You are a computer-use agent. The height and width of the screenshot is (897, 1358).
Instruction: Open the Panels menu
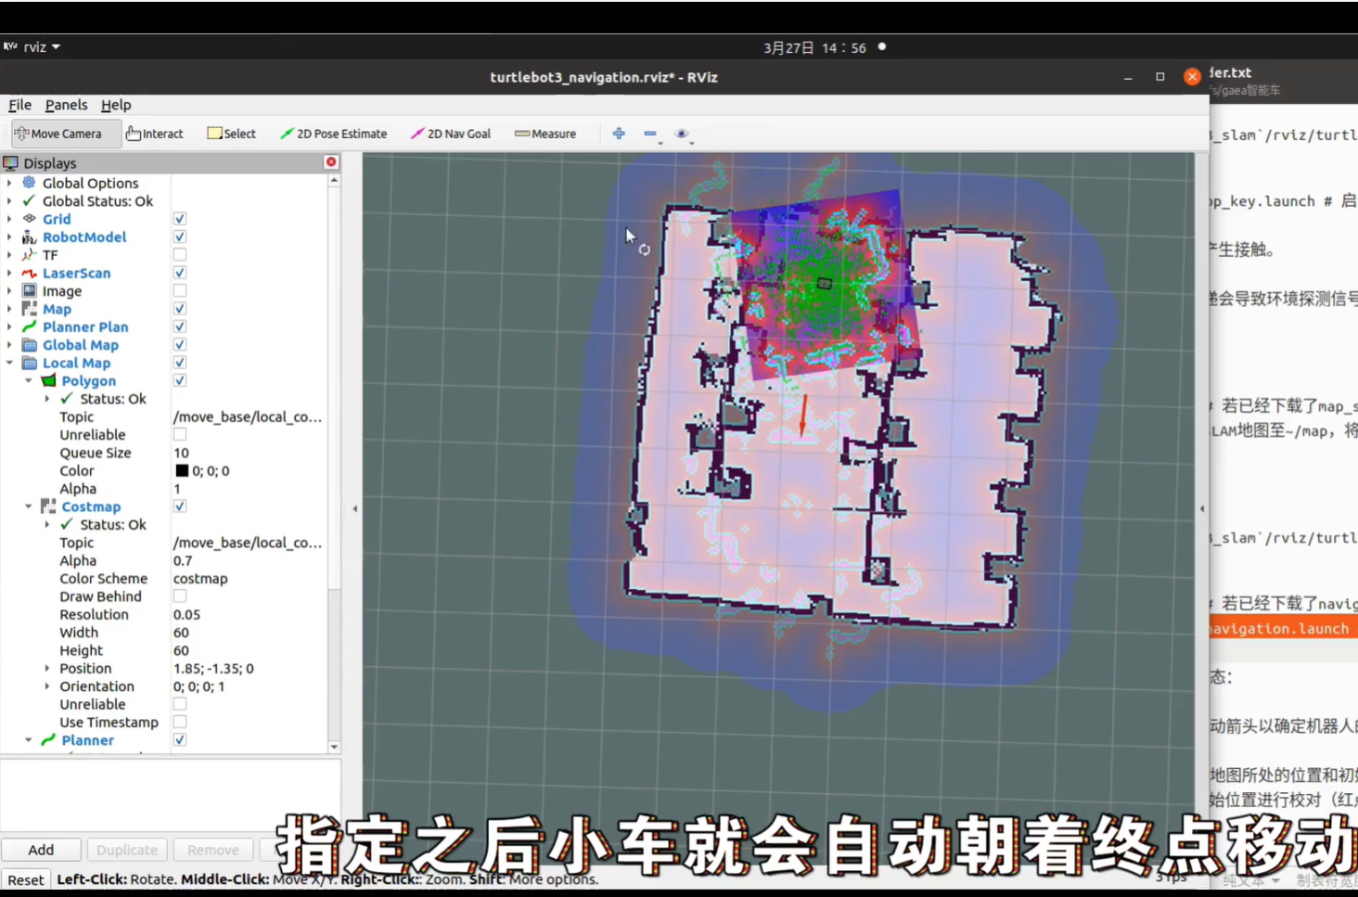[66, 105]
